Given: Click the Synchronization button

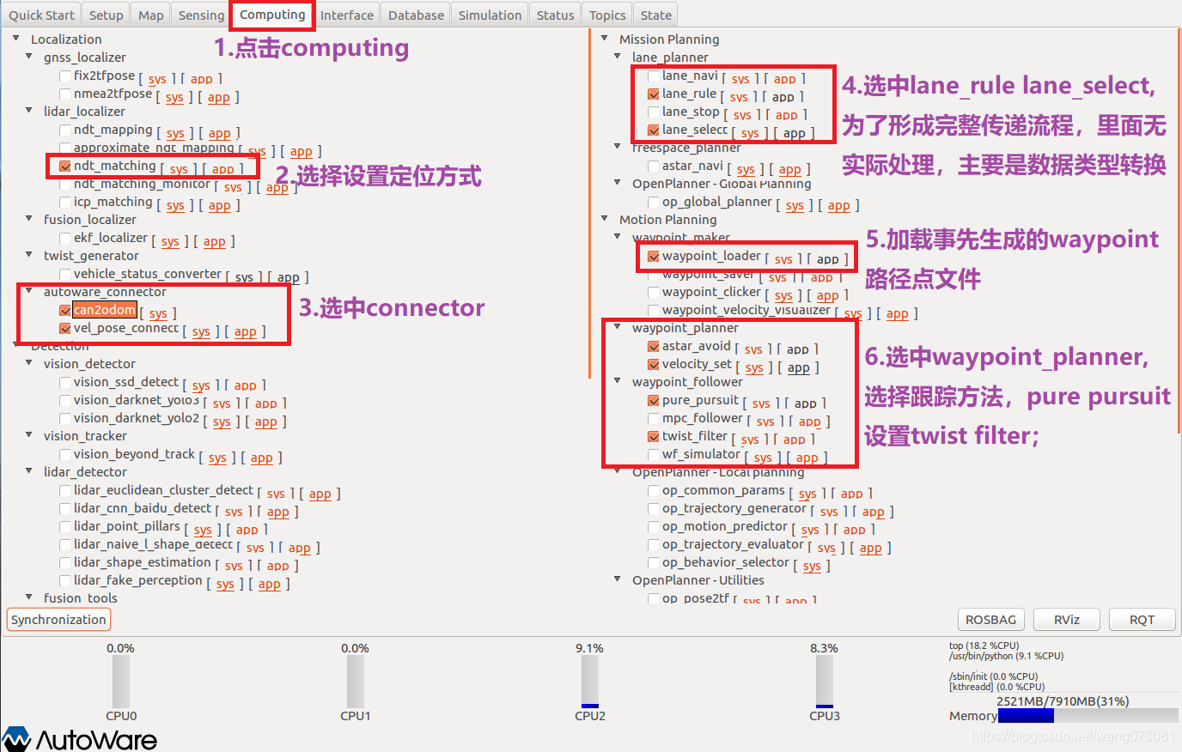Looking at the screenshot, I should (x=58, y=620).
